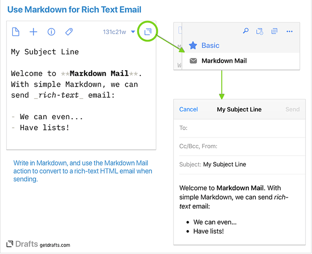Click the Subject field with My Subject Line
The image size is (312, 254).
(x=242, y=164)
